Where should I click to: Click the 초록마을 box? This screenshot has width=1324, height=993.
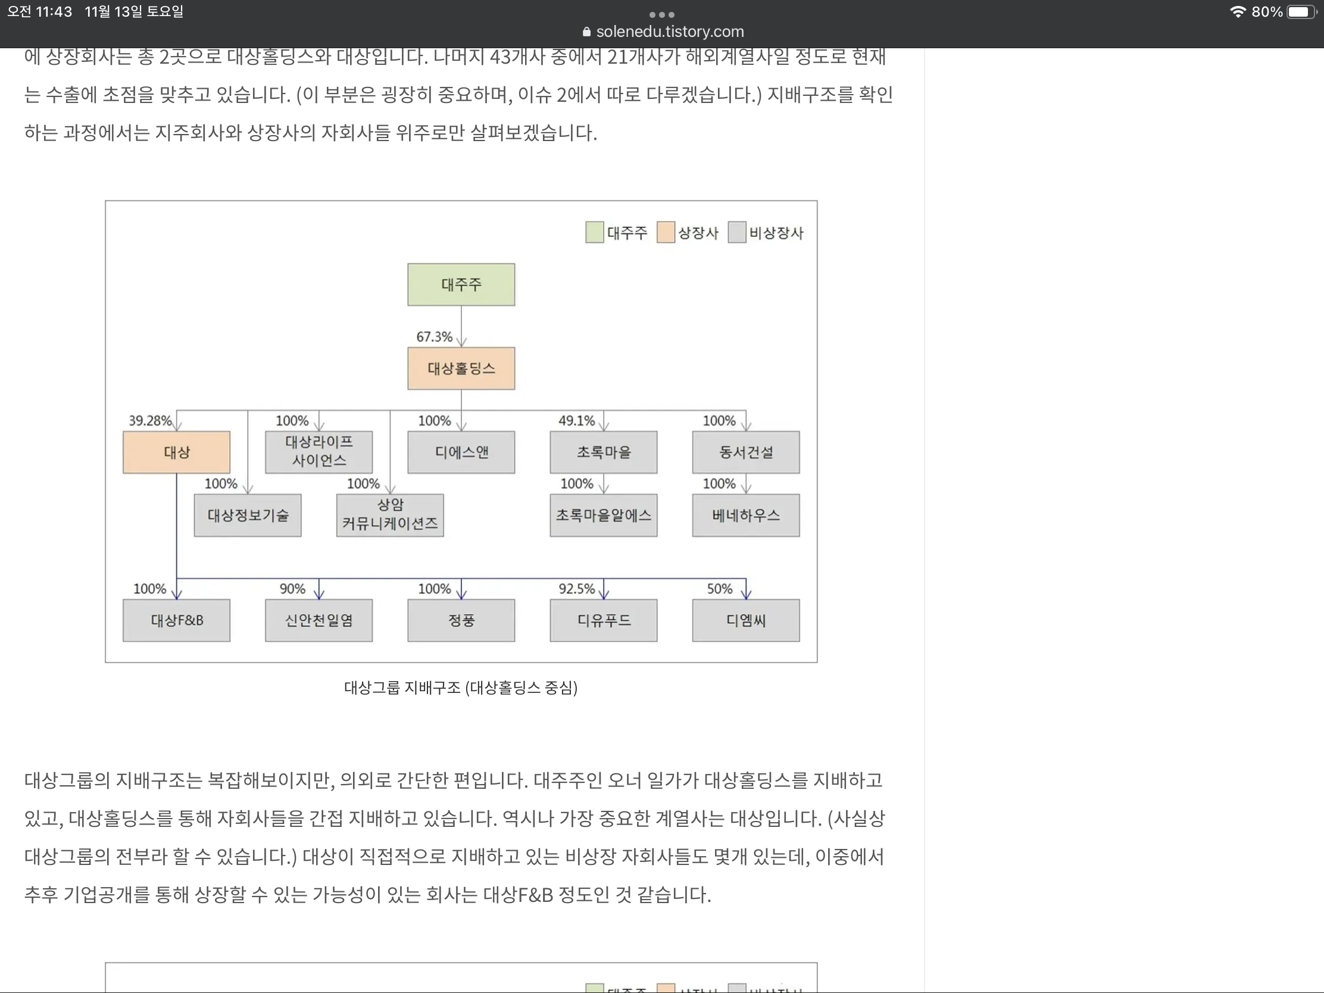[603, 452]
